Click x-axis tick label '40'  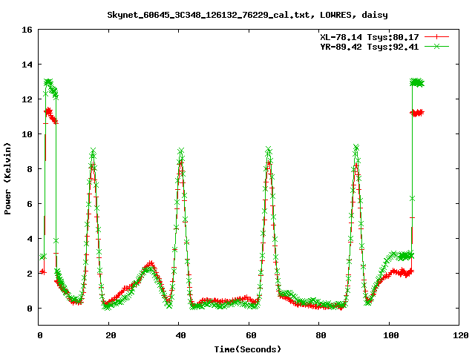tap(180, 335)
